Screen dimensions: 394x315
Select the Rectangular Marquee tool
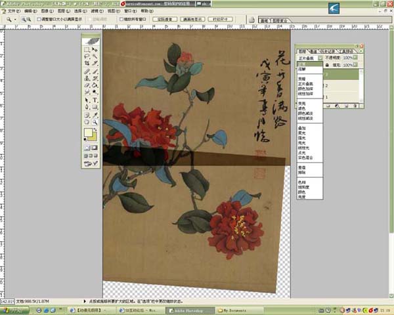click(87, 49)
